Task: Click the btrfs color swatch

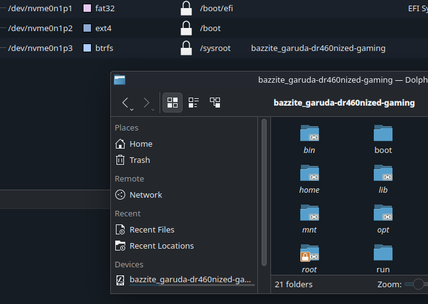Action: pyautogui.click(x=87, y=48)
